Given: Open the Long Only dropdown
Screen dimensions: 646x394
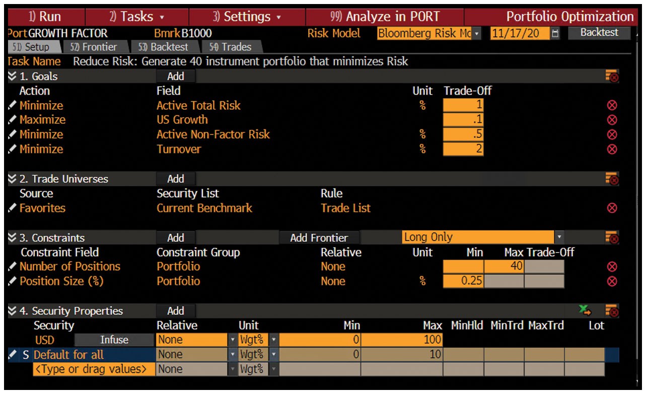Looking at the screenshot, I should pyautogui.click(x=559, y=237).
